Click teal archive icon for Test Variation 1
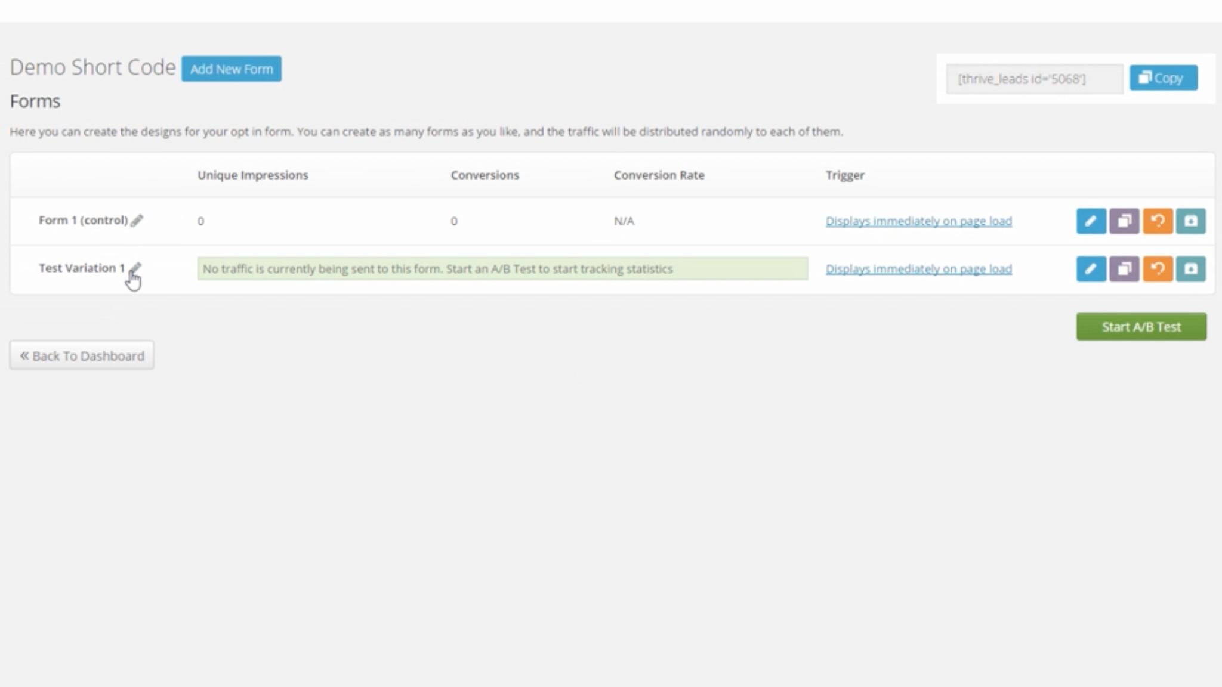The image size is (1222, 687). [x=1190, y=269]
